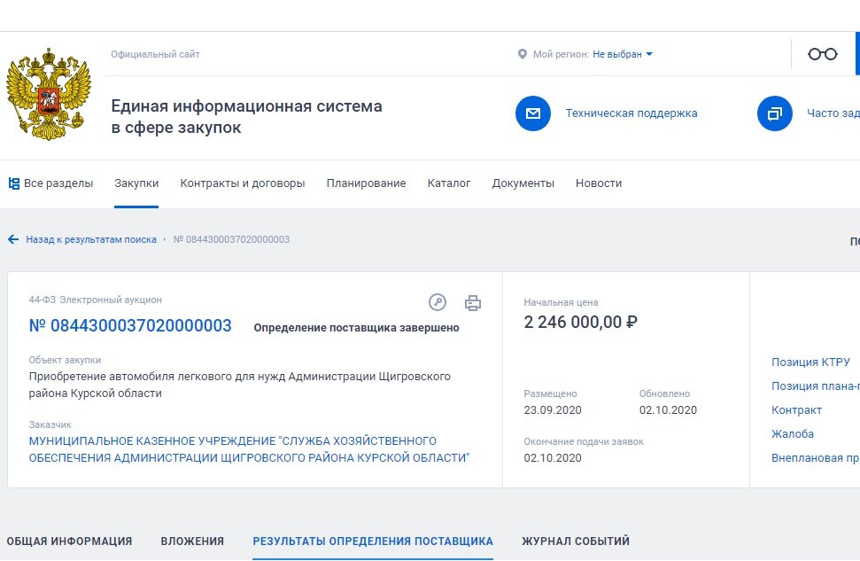Image resolution: width=860 pixels, height=561 pixels.
Task: Click the printer icon to print
Action: click(x=473, y=303)
